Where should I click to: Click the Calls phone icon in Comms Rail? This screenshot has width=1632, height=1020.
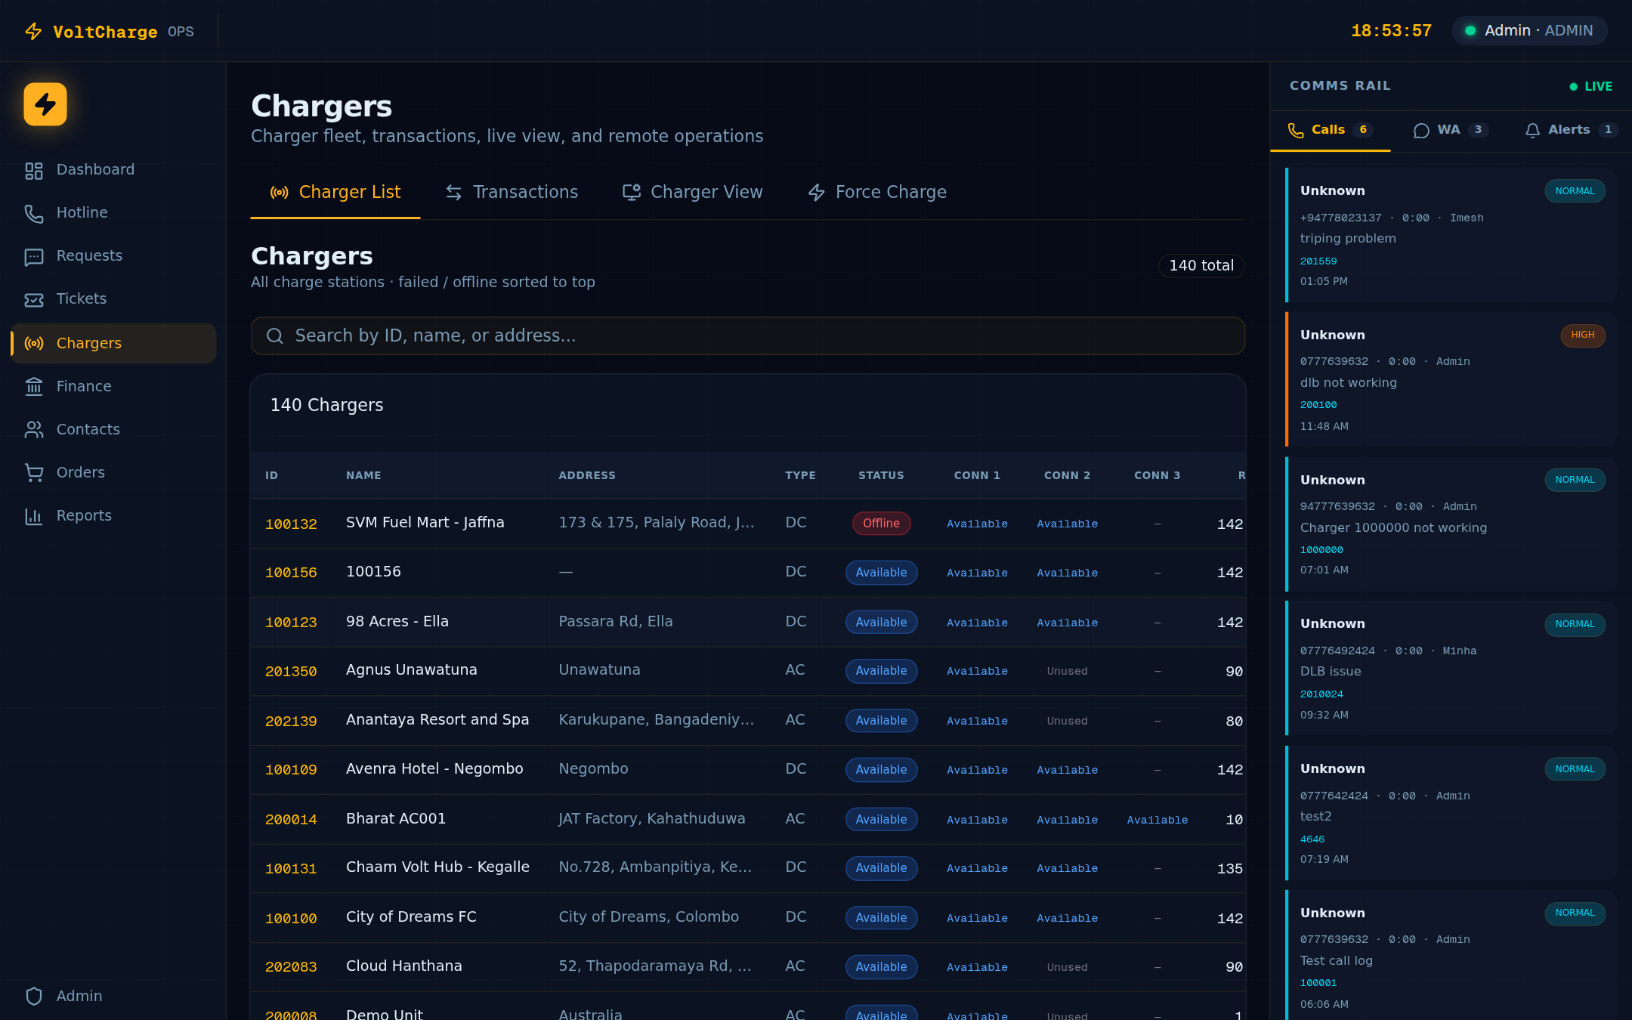click(1297, 129)
